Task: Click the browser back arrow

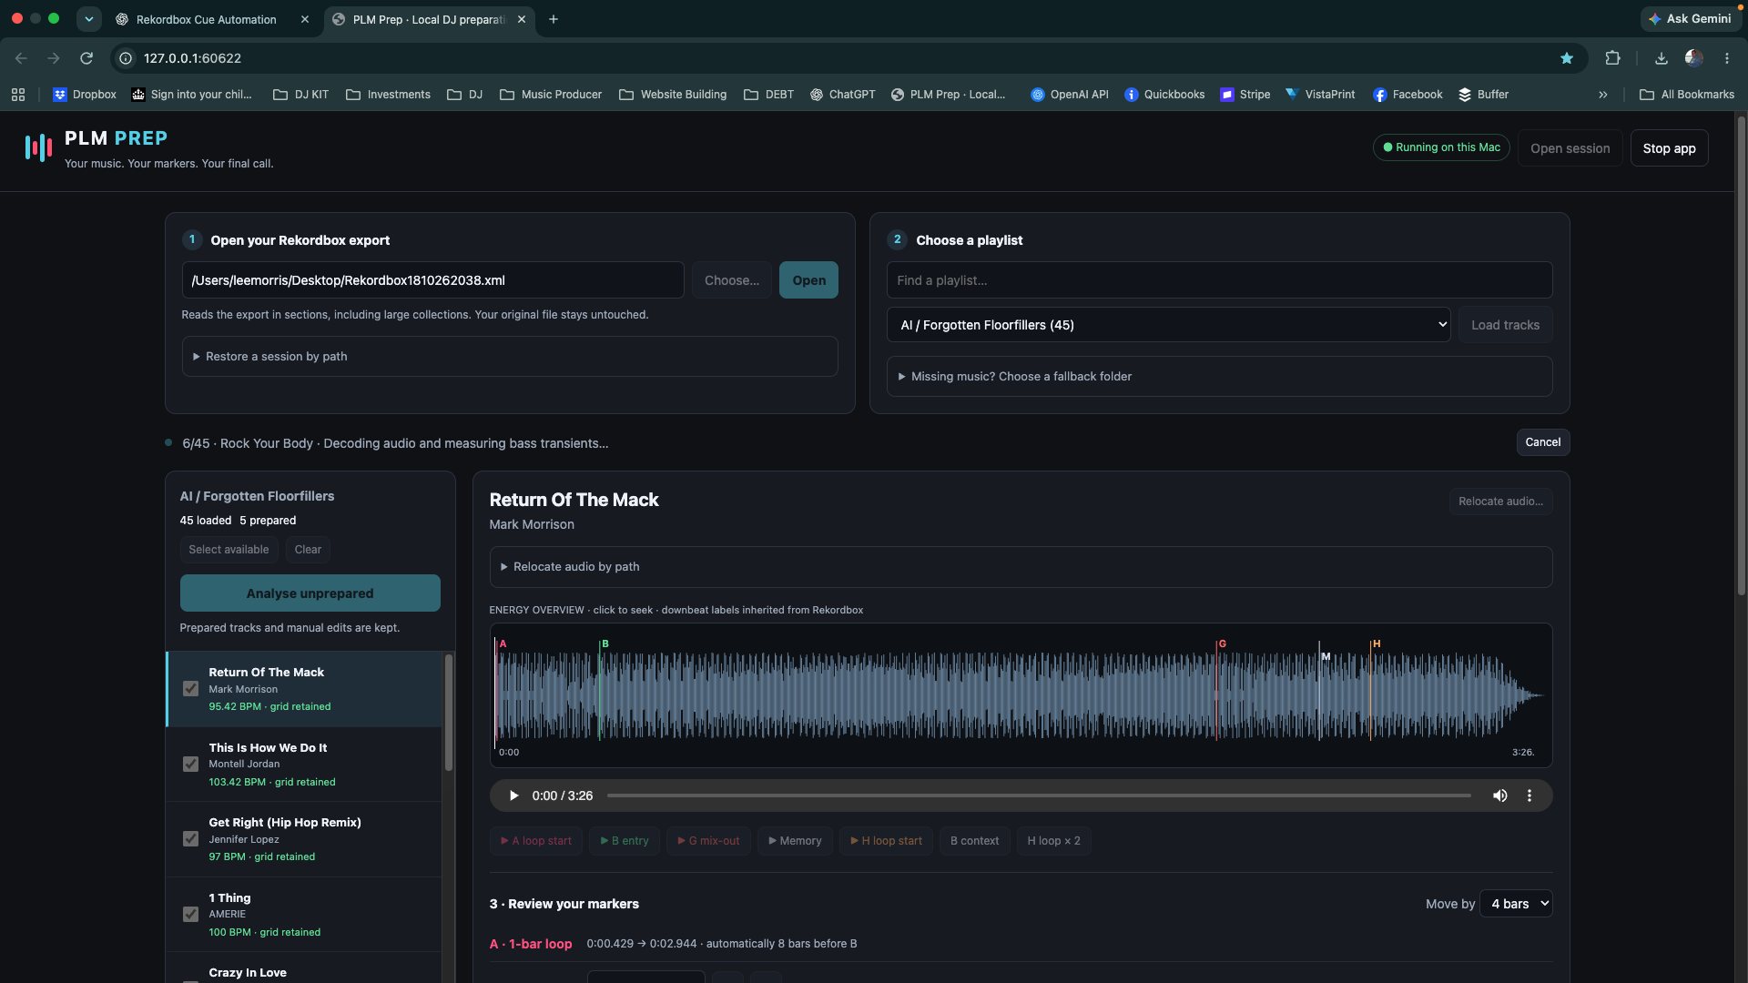Action: pos(21,58)
